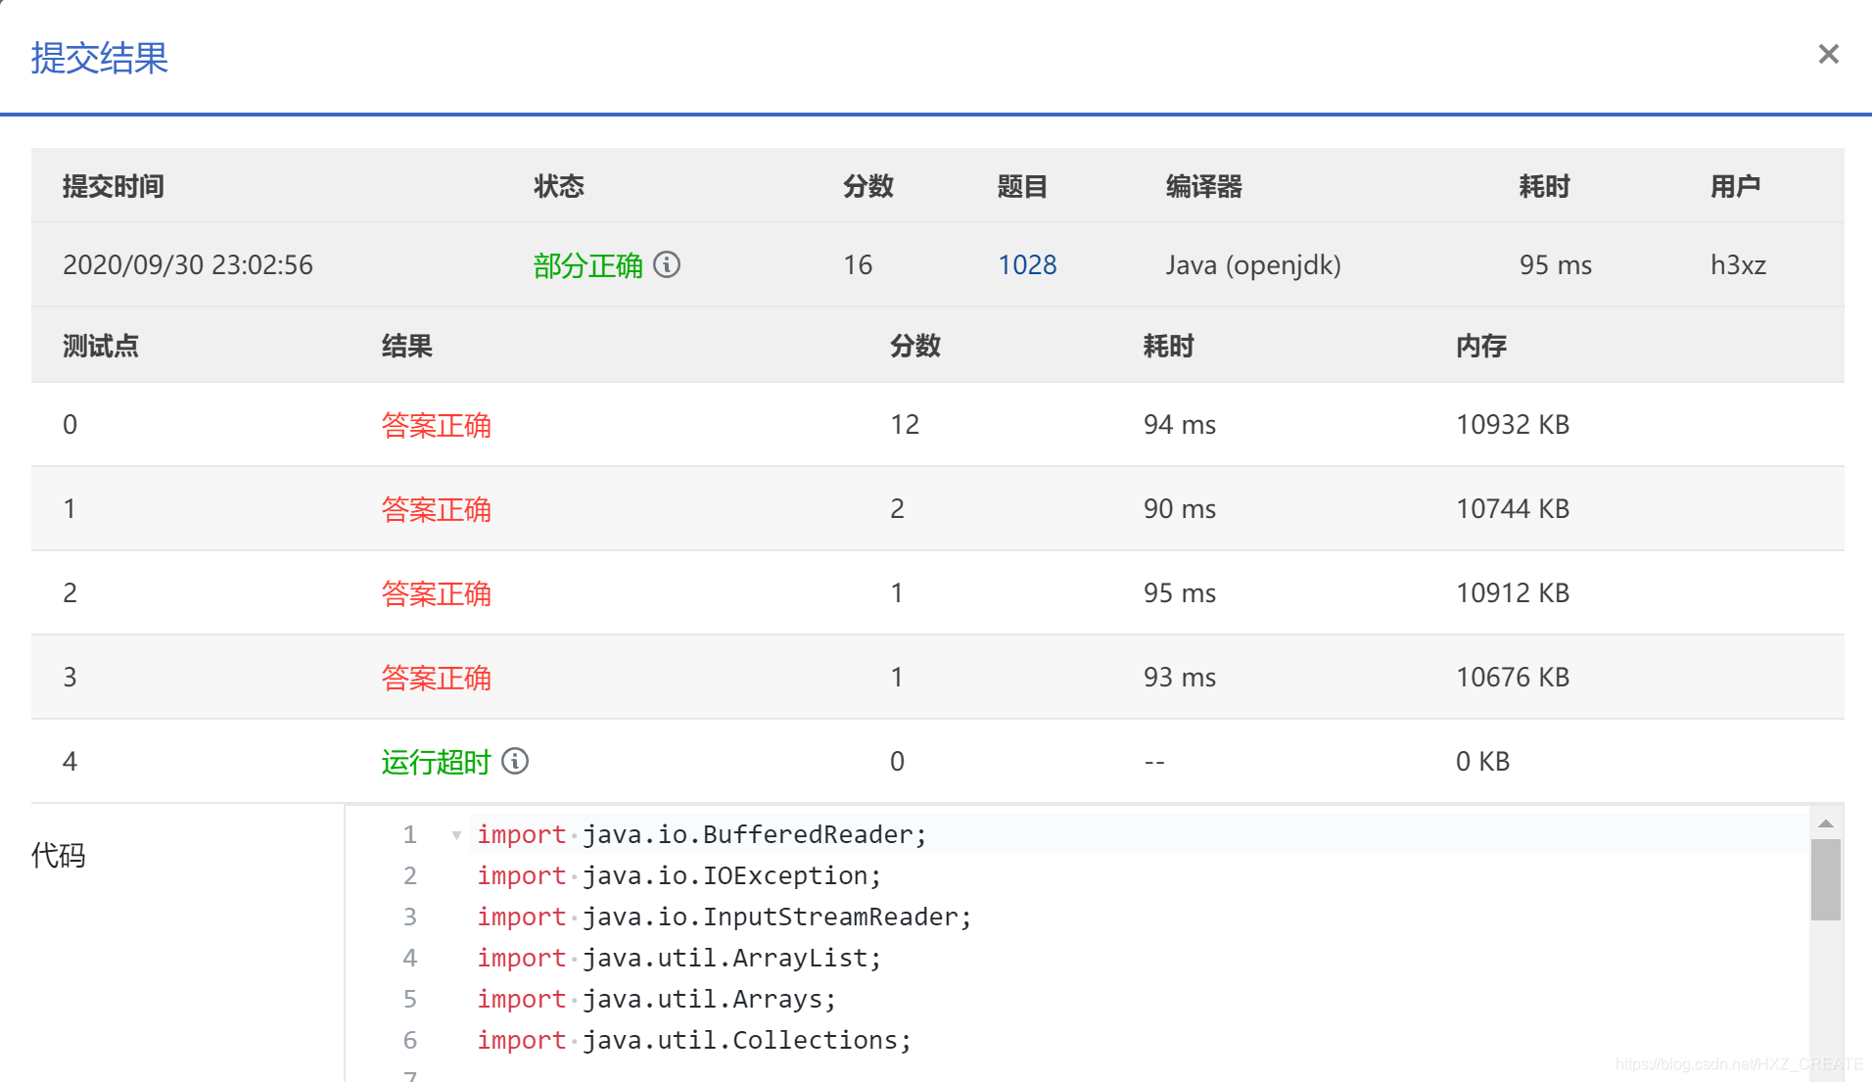The height and width of the screenshot is (1082, 1872).
Task: Select 答案正确 result for test point 1
Action: pos(436,509)
